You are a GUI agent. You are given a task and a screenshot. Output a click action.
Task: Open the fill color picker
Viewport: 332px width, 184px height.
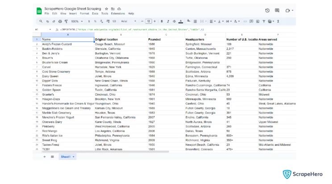click(x=189, y=21)
